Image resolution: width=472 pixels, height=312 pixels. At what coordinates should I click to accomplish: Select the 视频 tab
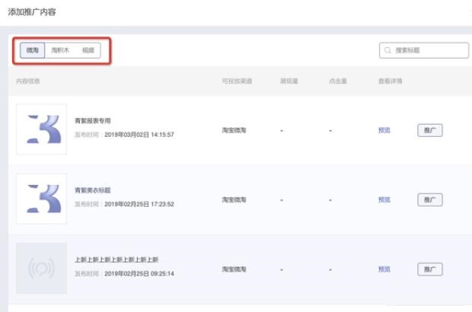tap(88, 50)
